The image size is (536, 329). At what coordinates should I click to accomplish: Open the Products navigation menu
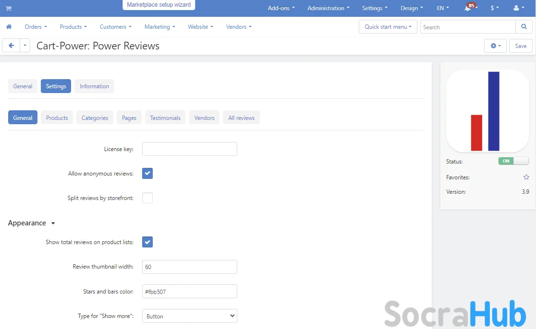click(73, 27)
